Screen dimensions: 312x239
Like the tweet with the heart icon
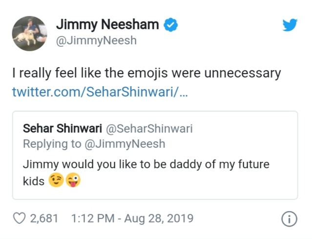pyautogui.click(x=19, y=219)
